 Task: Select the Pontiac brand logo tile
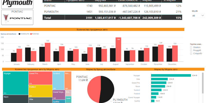[x=17, y=17]
